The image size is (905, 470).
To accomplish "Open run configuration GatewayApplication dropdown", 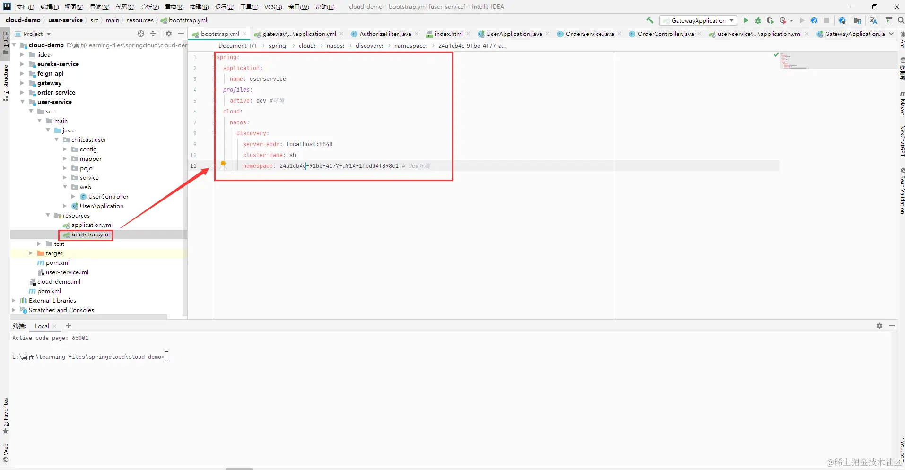I will tap(698, 20).
